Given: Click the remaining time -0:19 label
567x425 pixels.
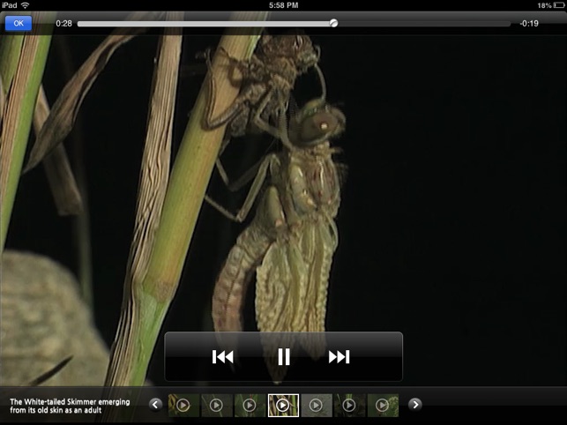Looking at the screenshot, I should pyautogui.click(x=529, y=24).
